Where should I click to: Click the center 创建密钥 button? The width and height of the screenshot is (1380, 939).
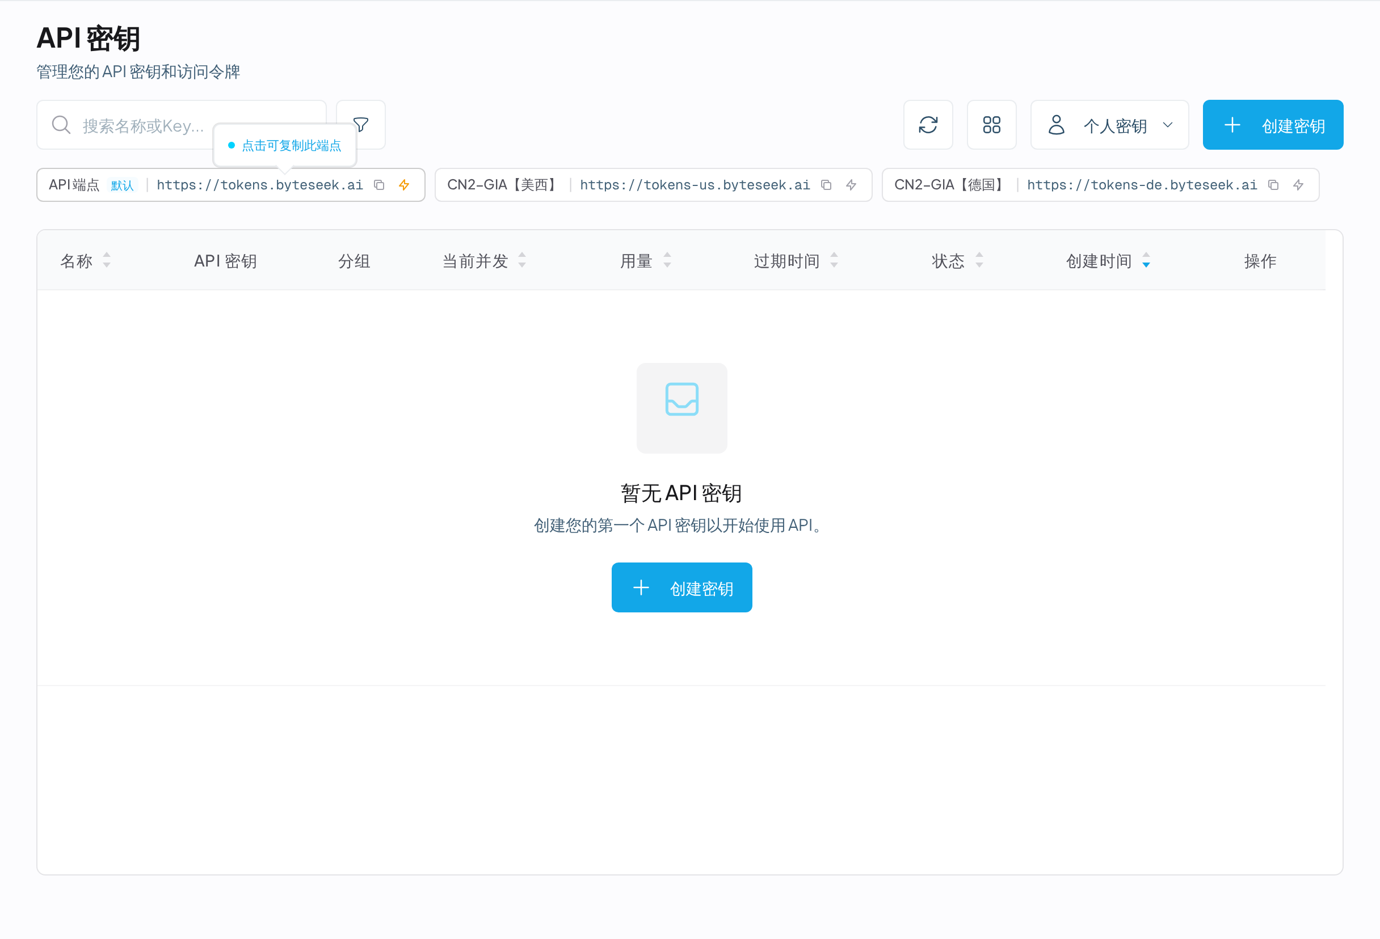click(x=681, y=587)
